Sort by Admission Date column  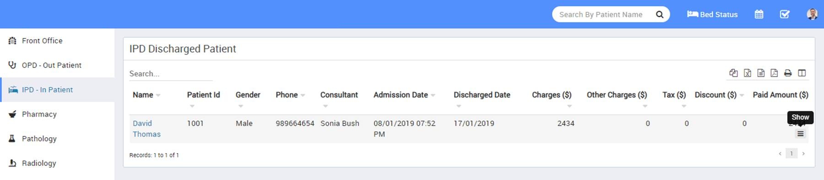[x=400, y=95]
